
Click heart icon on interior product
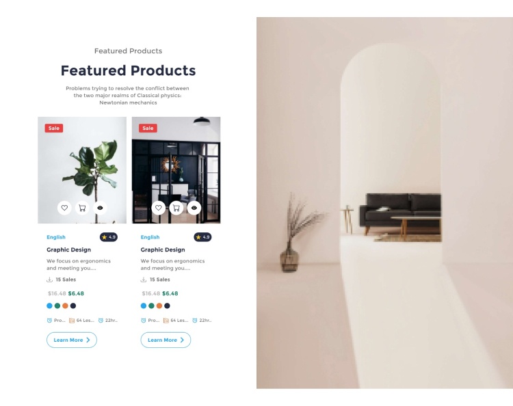coord(159,208)
